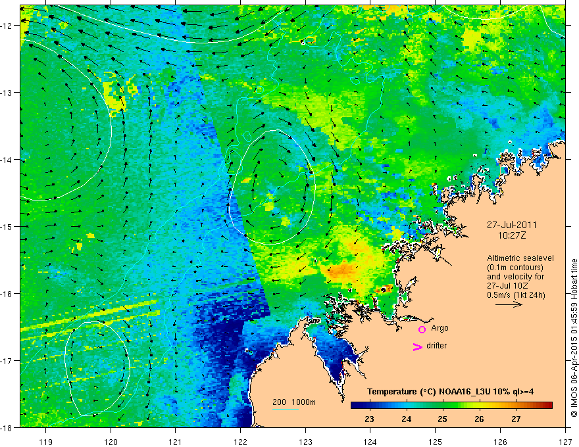Click the longitude axis label 124

pyautogui.click(x=370, y=442)
